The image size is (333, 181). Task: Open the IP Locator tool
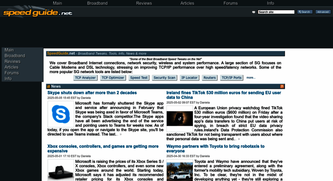coord(189,78)
